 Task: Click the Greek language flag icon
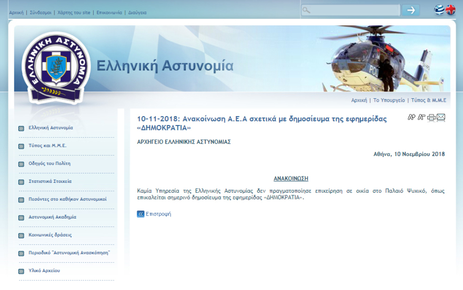click(439, 10)
